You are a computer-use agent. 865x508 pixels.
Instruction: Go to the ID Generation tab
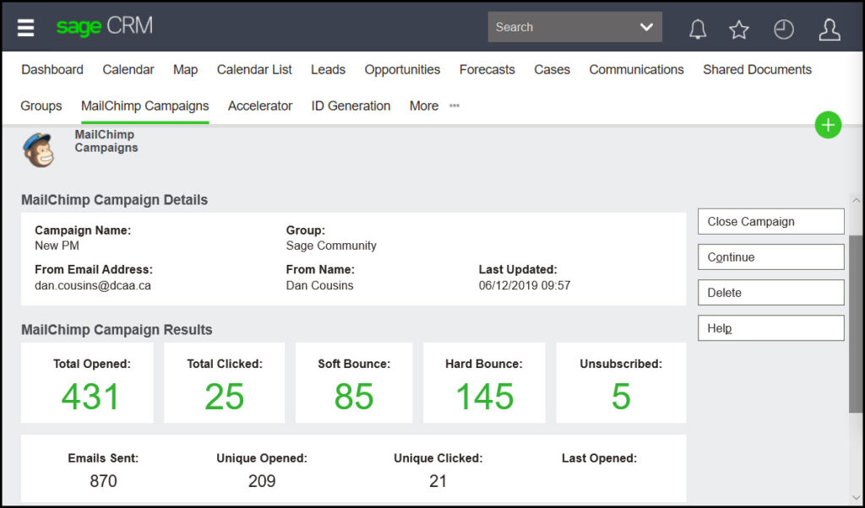pos(351,105)
